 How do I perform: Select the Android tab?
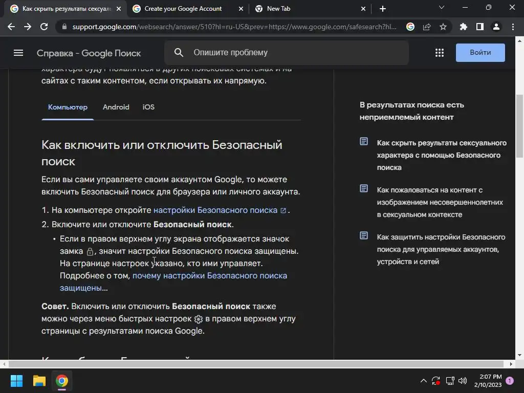pos(116,107)
